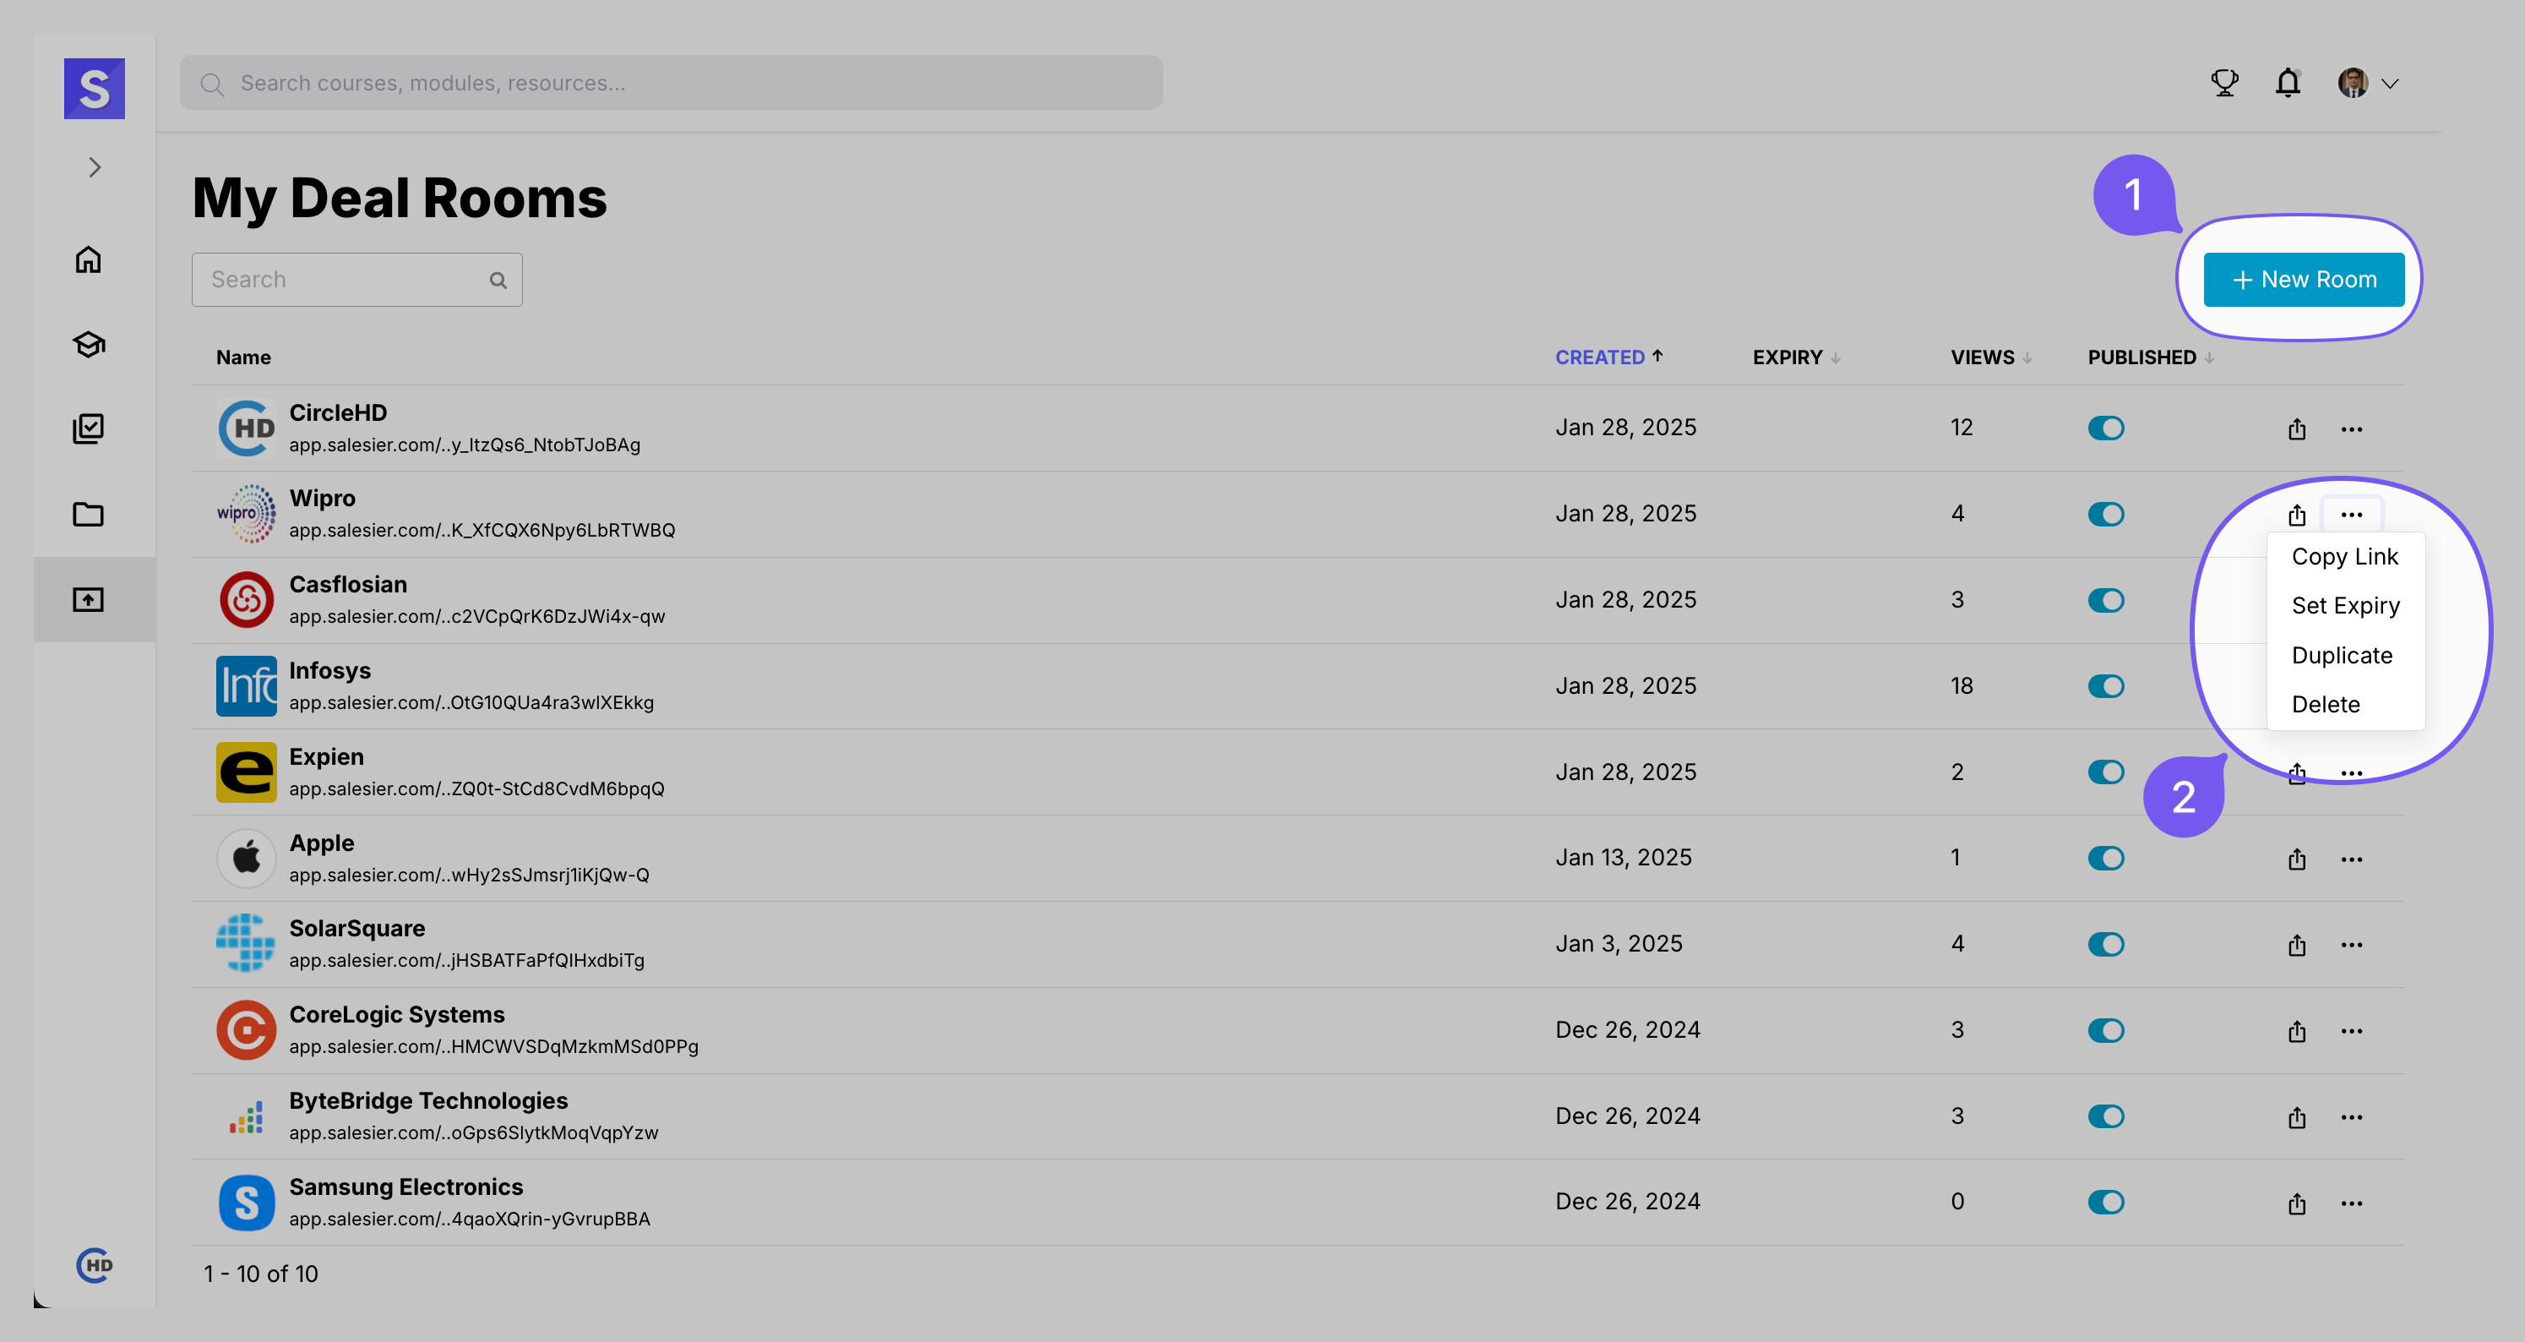This screenshot has width=2525, height=1342.
Task: Select Set Expiry from context menu
Action: point(2345,606)
